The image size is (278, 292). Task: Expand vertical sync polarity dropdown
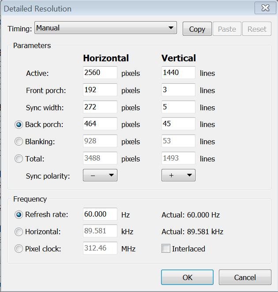(x=178, y=176)
